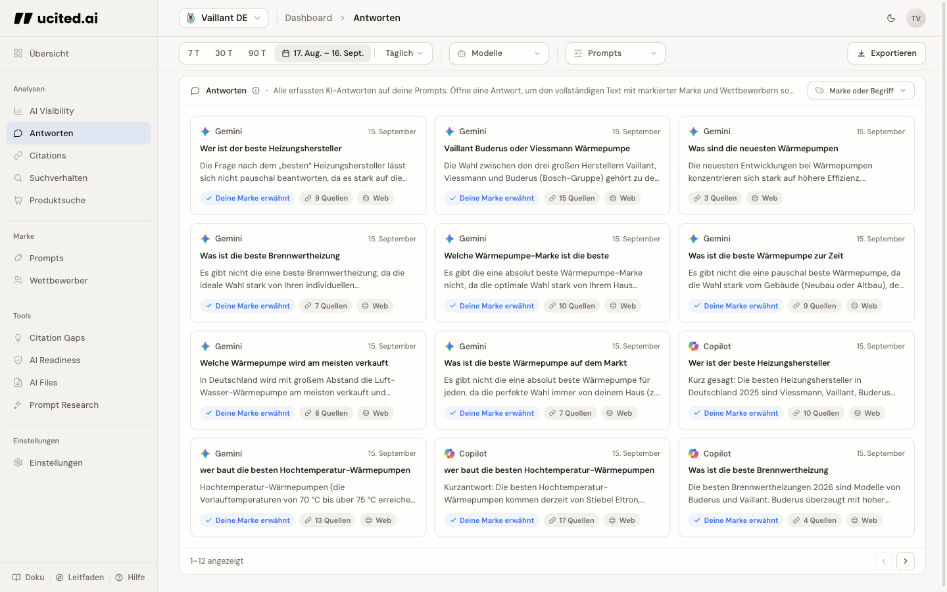Select the 90 T time range

coord(257,53)
